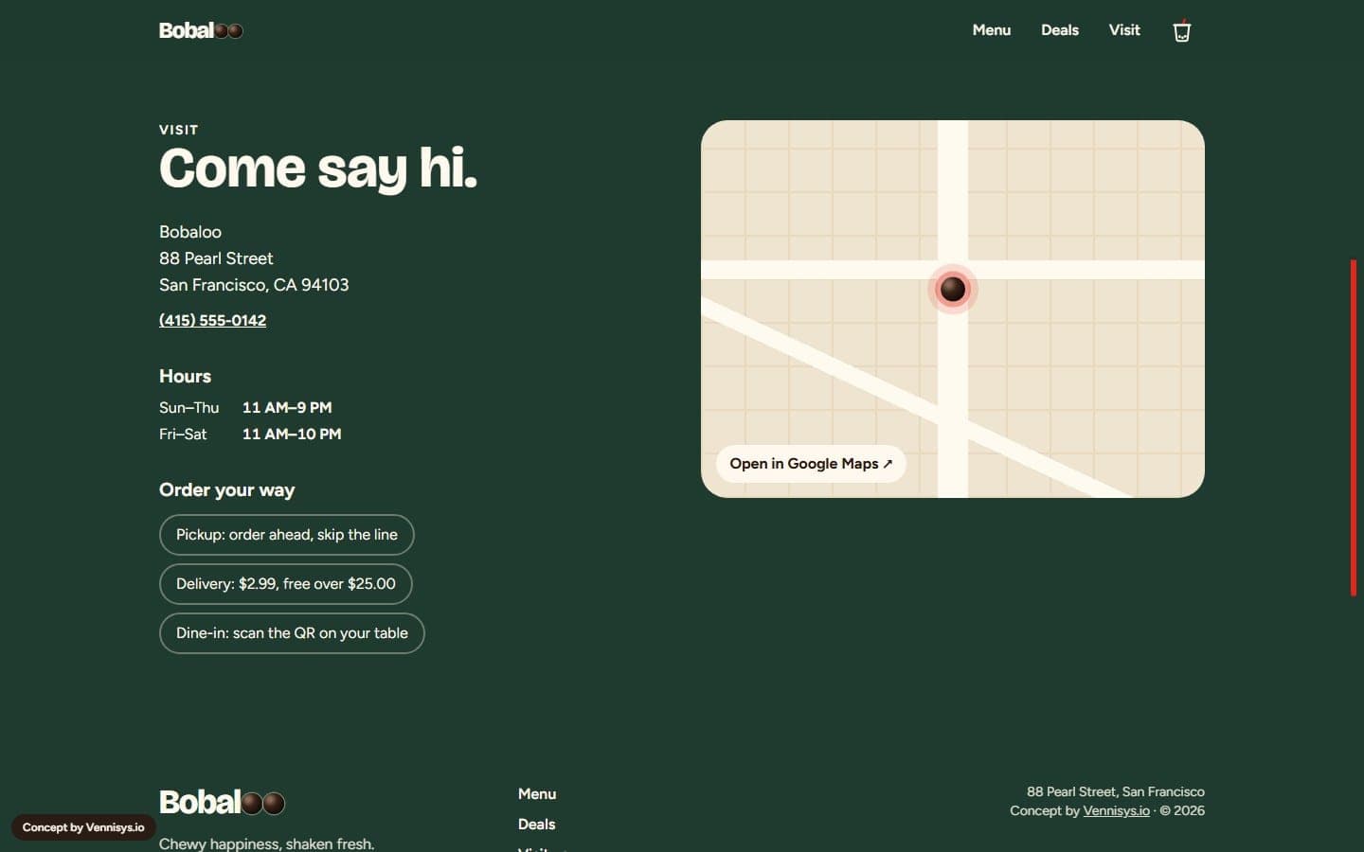Click the small VISIT label above heading

click(178, 130)
